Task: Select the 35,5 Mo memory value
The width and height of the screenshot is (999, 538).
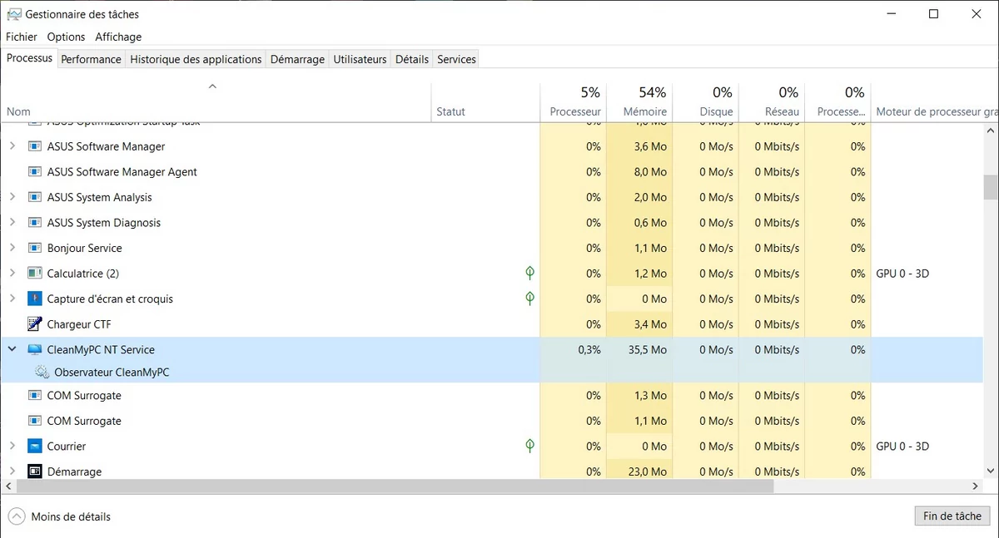Action: coord(648,350)
